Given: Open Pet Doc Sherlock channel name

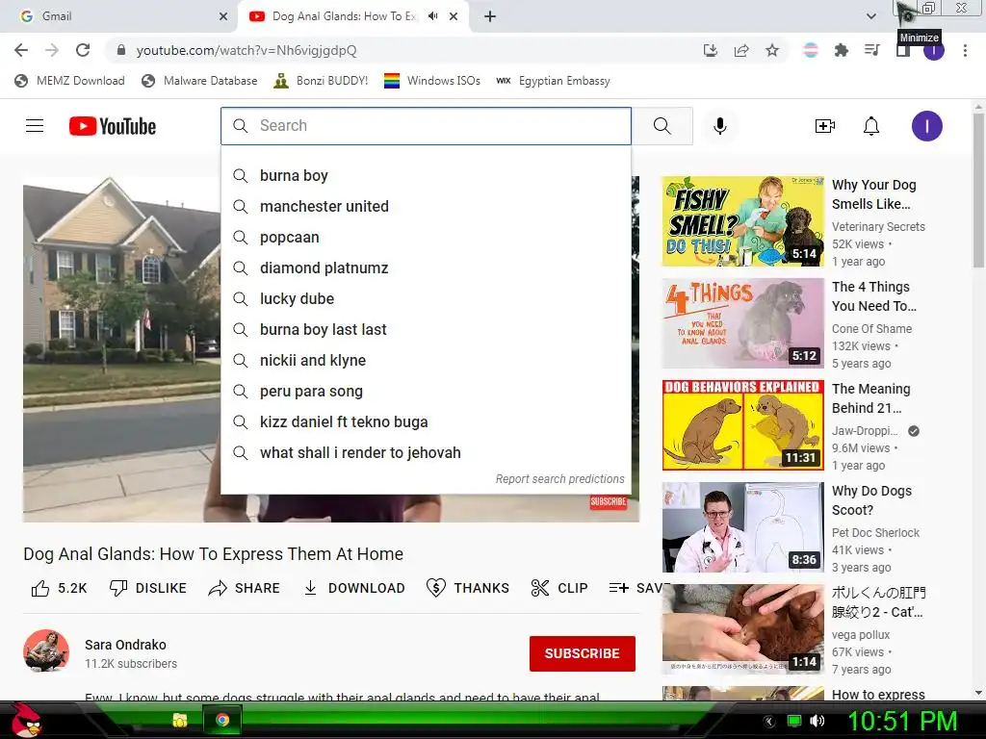Looking at the screenshot, I should 875,533.
